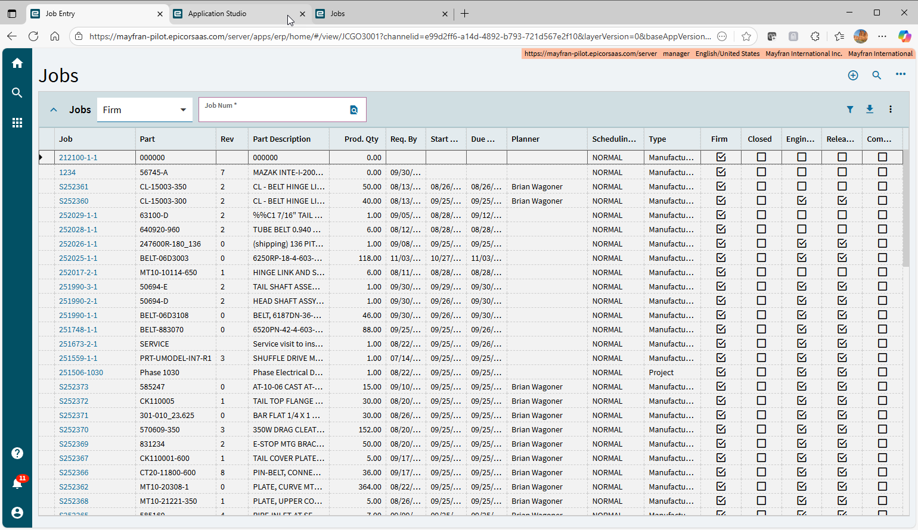Collapse the Jobs panel chevron

pyautogui.click(x=54, y=110)
